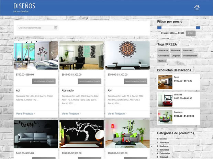Screen dimensions: 213x159
Task: Choose Seleccionar Opciones for Abi
Action: pos(44,81)
